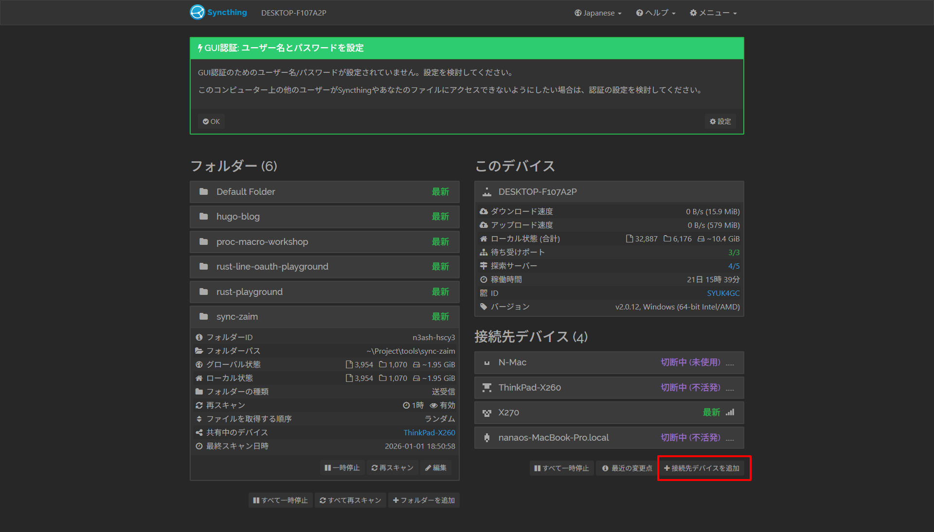This screenshot has width=934, height=532.
Task: Pause all remote devices
Action: coord(561,468)
